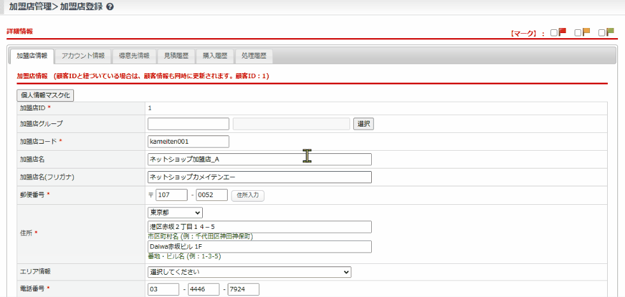
Task: Click the Daiwa赤坂ビル 1F address field
Action: click(x=260, y=247)
